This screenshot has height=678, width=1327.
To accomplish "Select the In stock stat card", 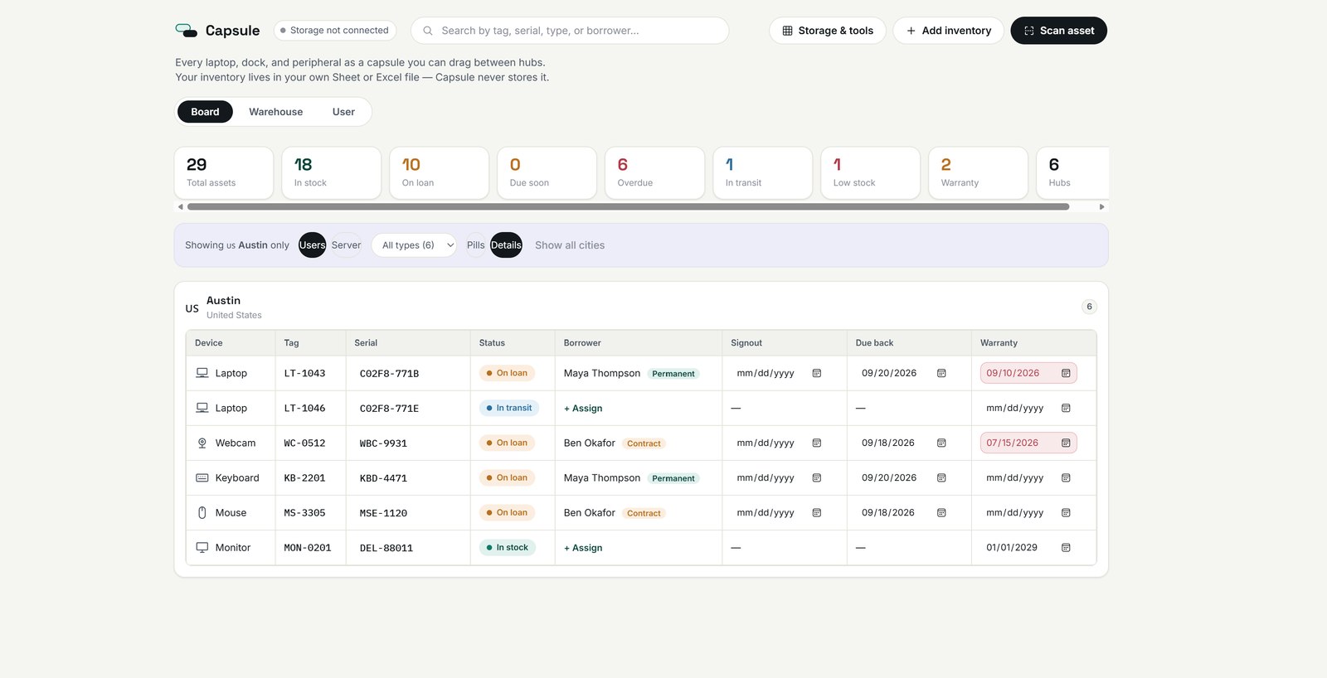I will click(332, 173).
